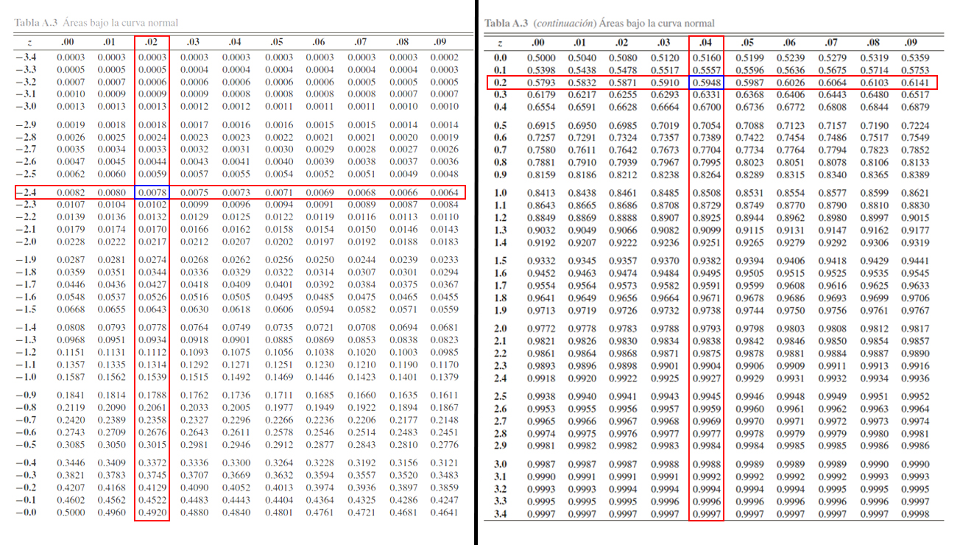Click 0.4920 in row −0.0
The height and width of the screenshot is (545, 960).
pyautogui.click(x=152, y=512)
